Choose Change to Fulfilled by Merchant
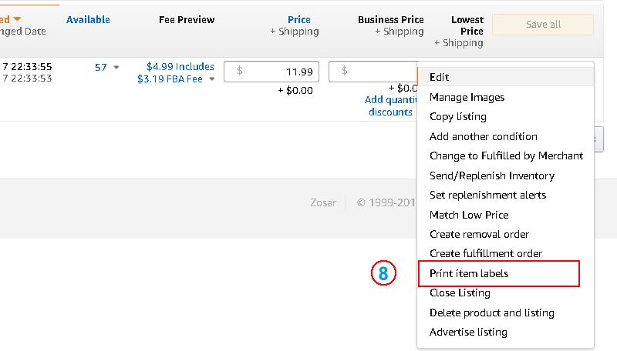Image resolution: width=617 pixels, height=351 pixels. click(506, 155)
